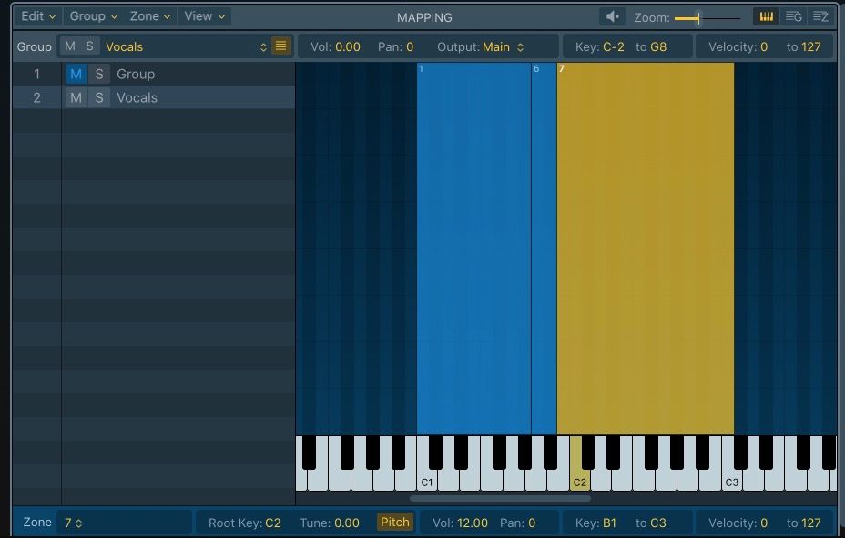The image size is (845, 538).
Task: Click Mute button in Group header bar
Action: 70,46
